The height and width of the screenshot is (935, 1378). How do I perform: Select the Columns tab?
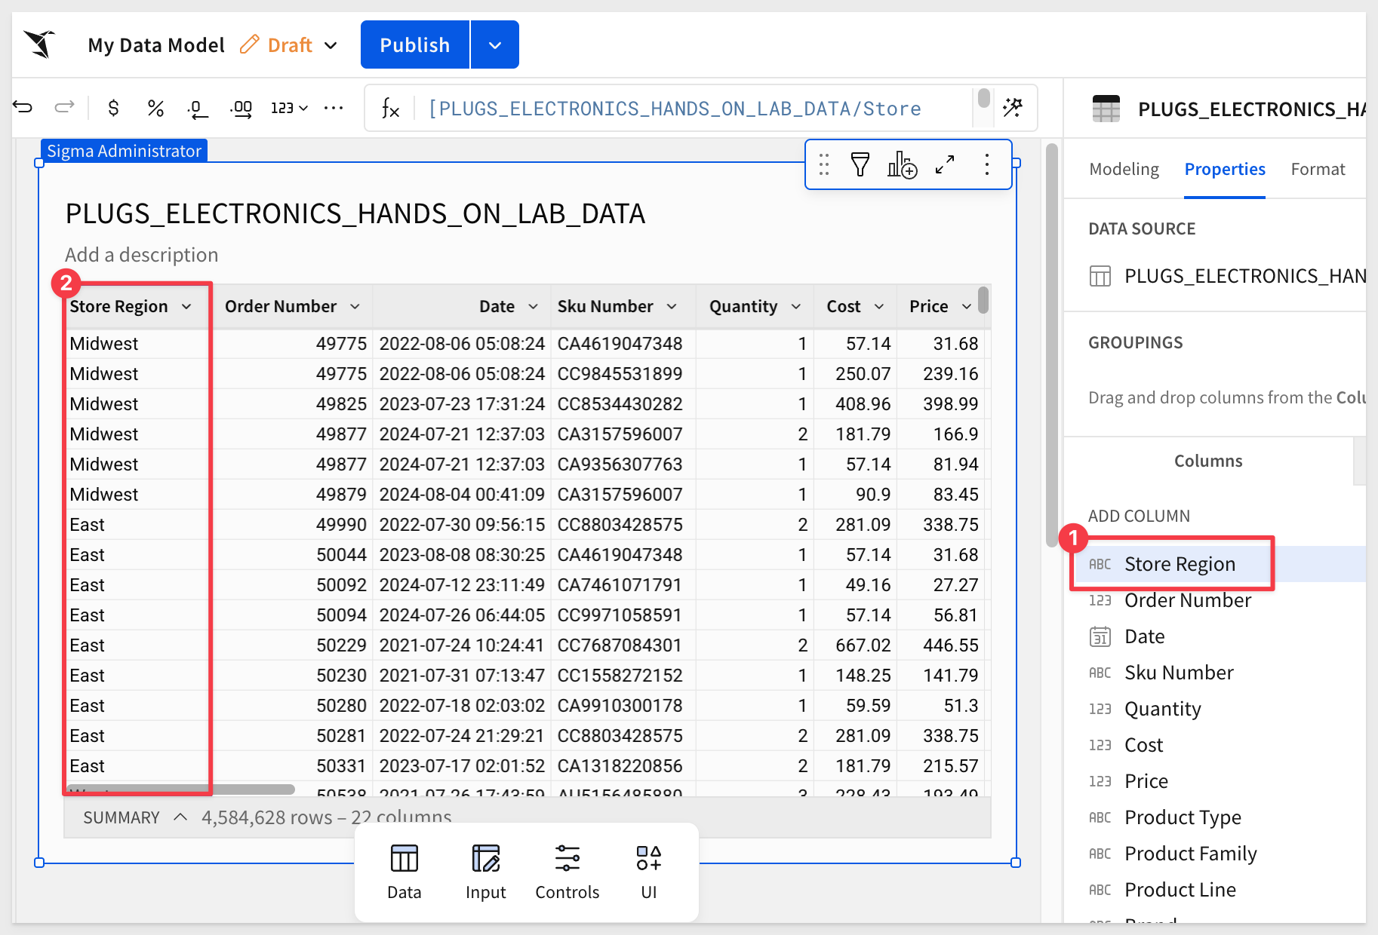pos(1208,461)
